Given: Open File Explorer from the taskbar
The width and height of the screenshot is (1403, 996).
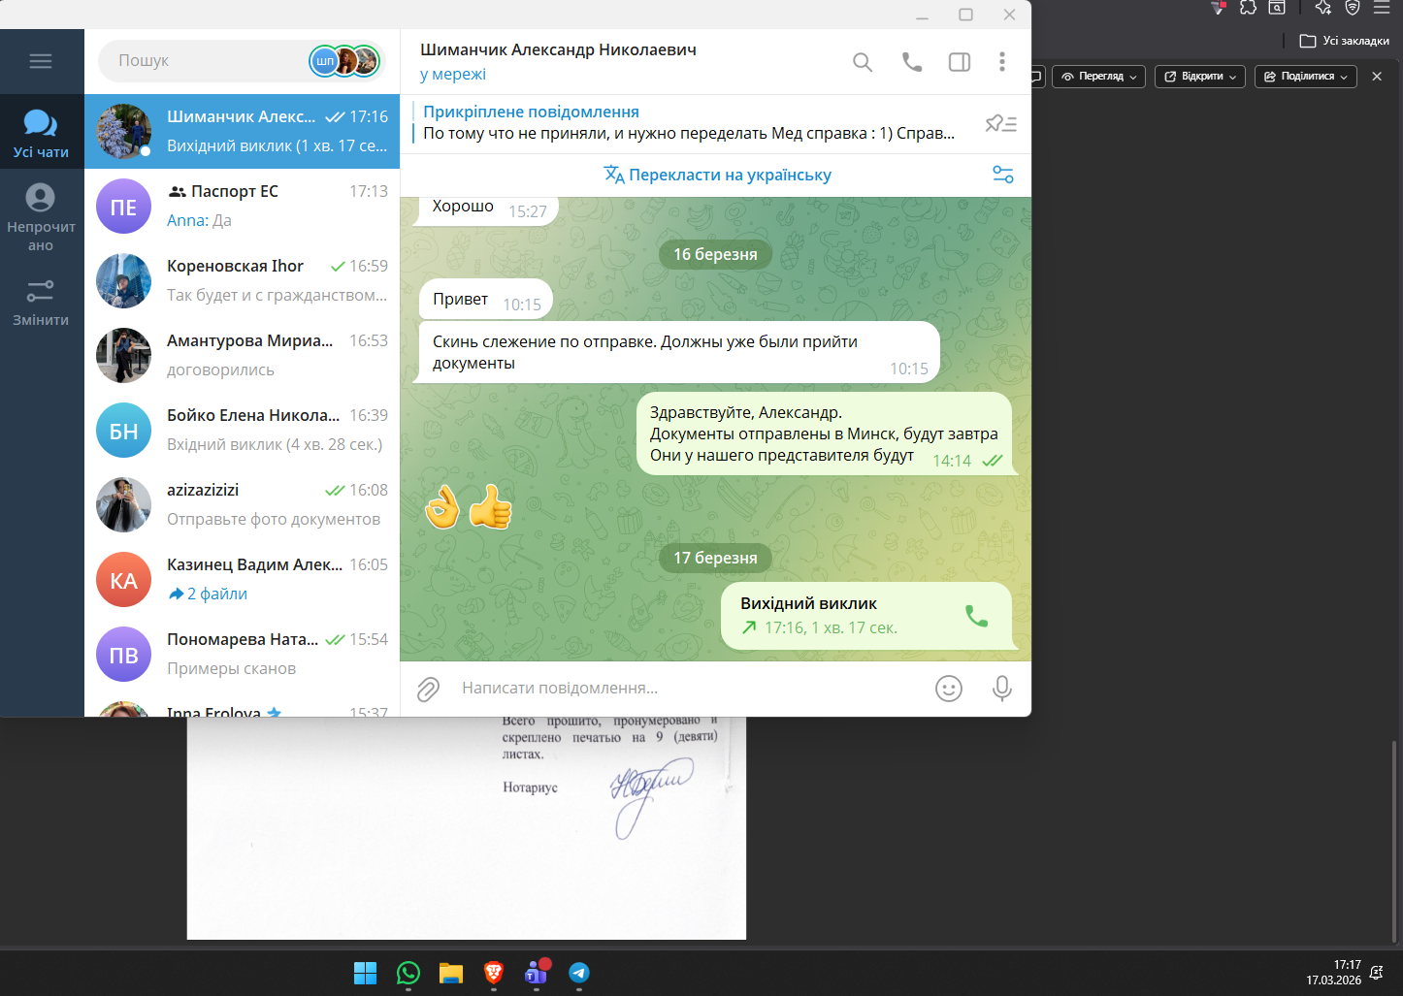Looking at the screenshot, I should 451,973.
